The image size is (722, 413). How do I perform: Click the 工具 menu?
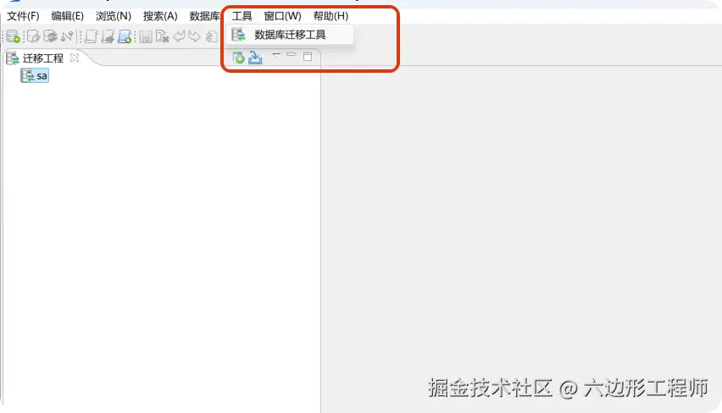tap(242, 16)
